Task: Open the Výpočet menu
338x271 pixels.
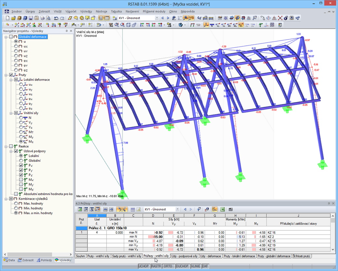Action: pos(71,11)
